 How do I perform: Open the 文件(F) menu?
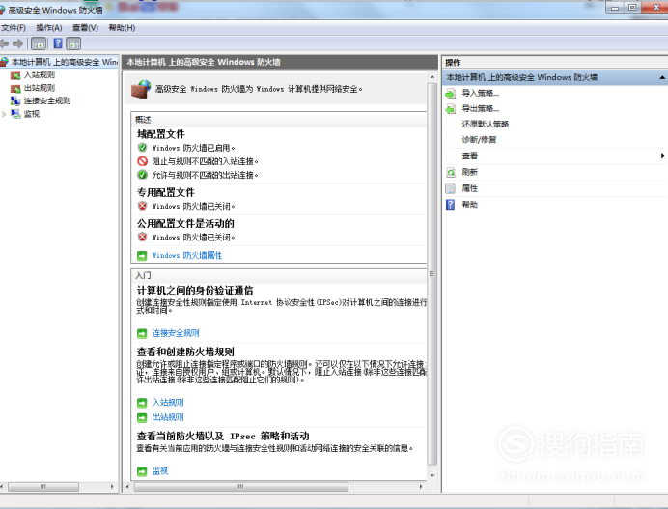[x=14, y=28]
